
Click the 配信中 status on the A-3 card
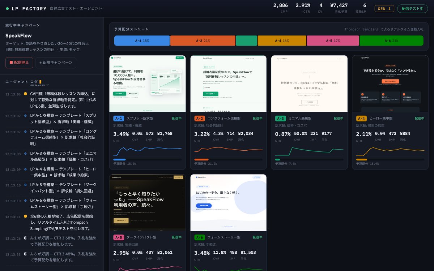(339, 119)
